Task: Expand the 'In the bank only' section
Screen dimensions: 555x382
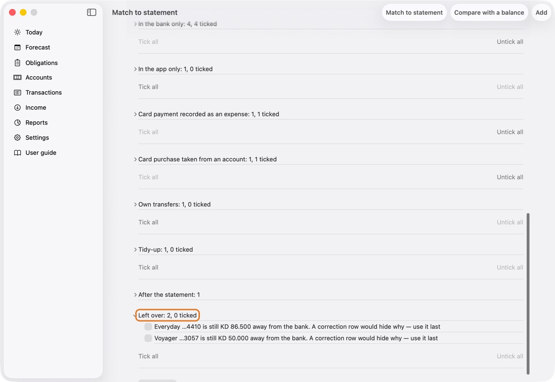Action: coord(135,24)
